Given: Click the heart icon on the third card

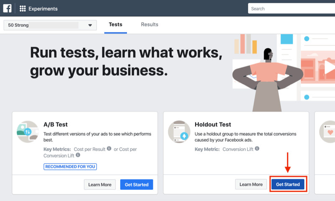Looking at the screenshot, I should click(329, 131).
